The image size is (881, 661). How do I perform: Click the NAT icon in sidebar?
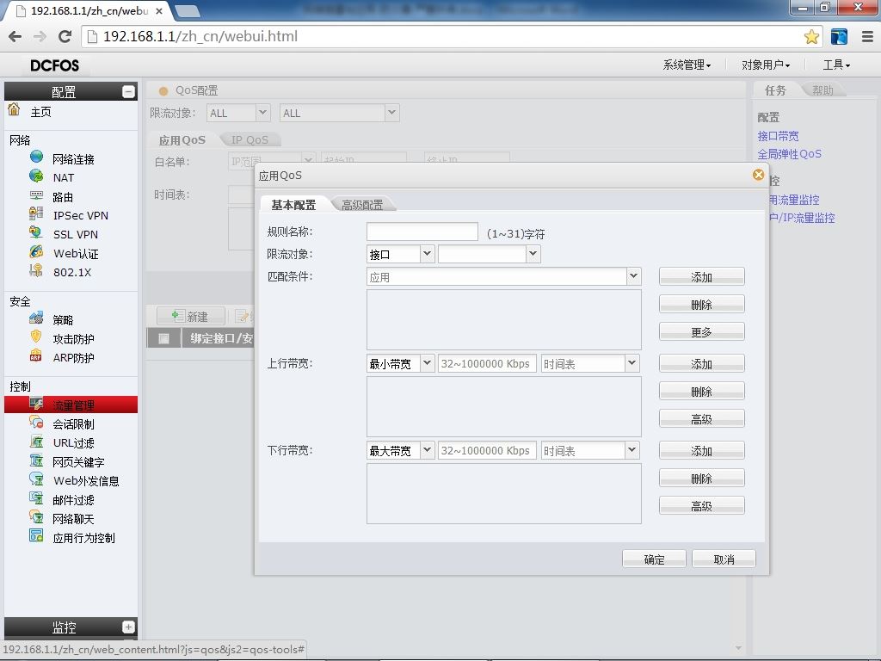pyautogui.click(x=36, y=176)
